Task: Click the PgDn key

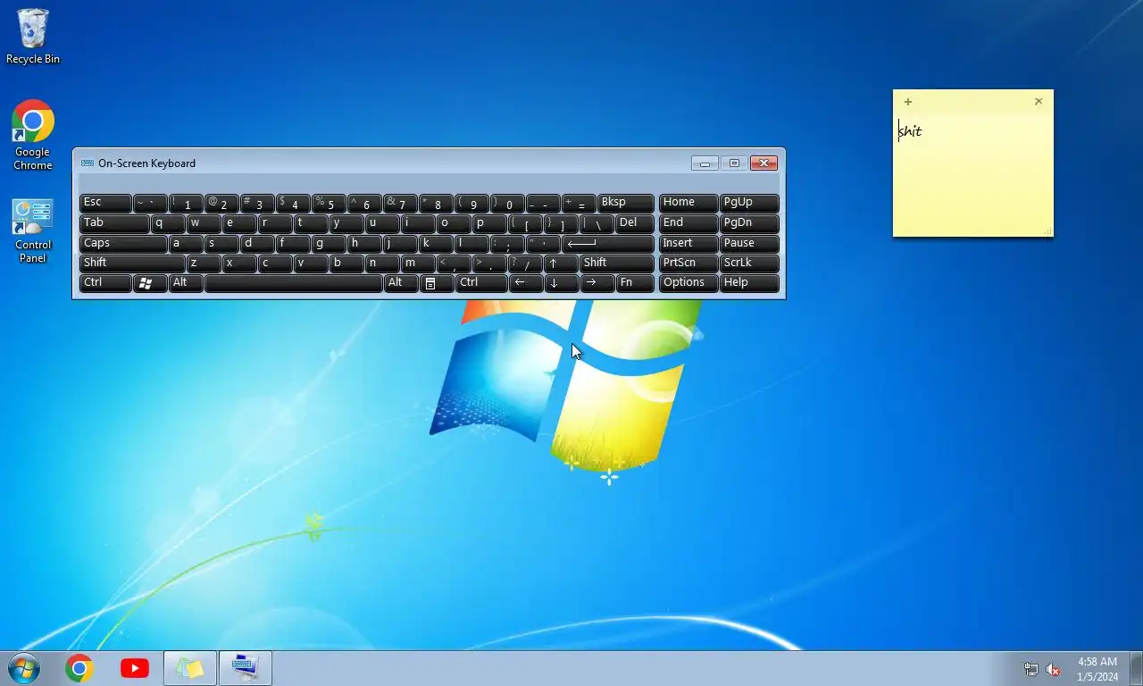Action: point(749,223)
